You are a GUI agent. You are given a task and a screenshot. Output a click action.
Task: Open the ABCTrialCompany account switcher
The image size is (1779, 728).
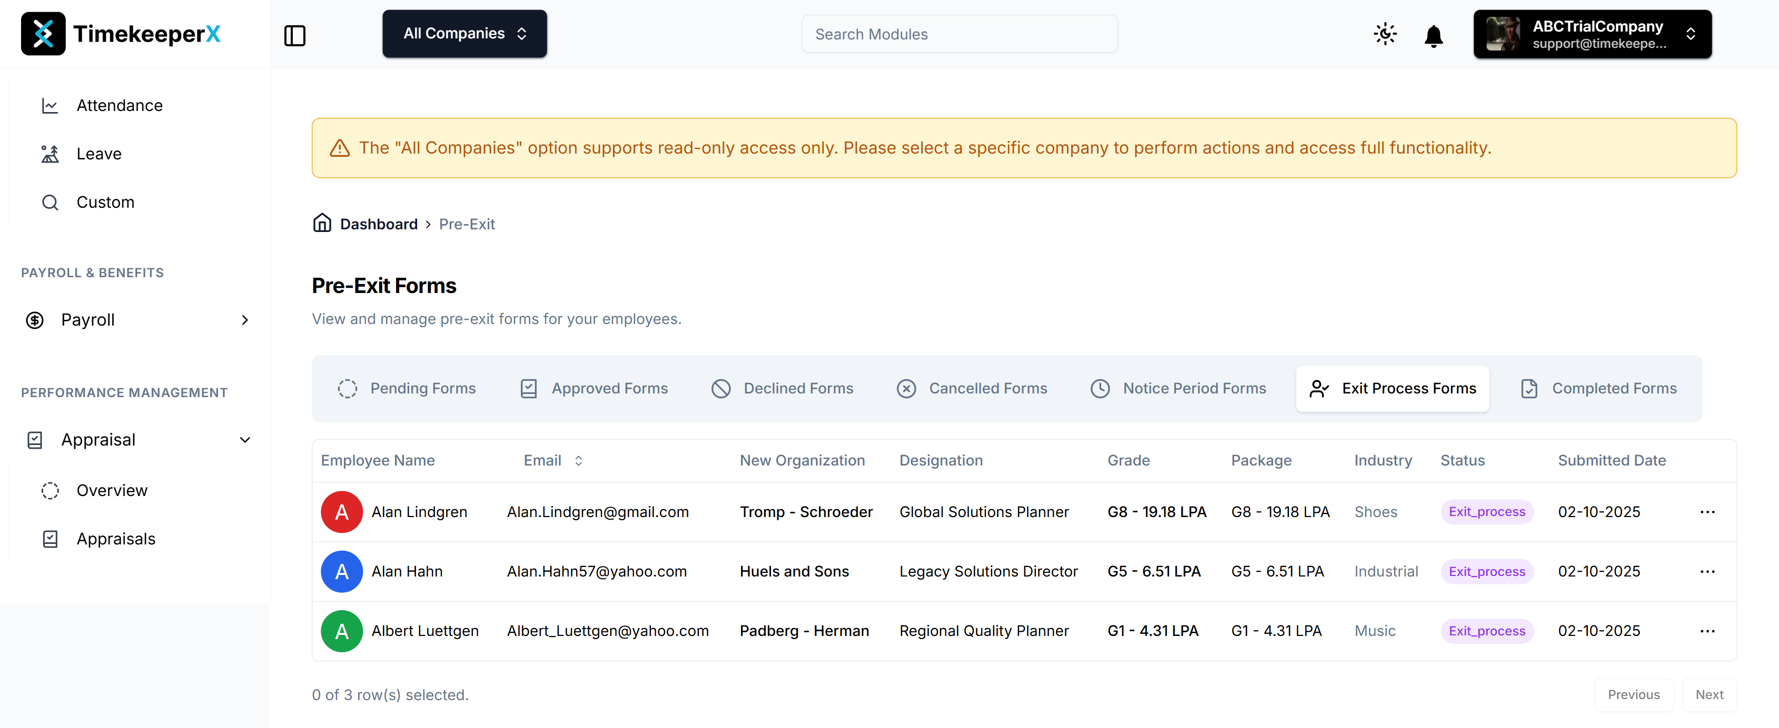click(1592, 34)
